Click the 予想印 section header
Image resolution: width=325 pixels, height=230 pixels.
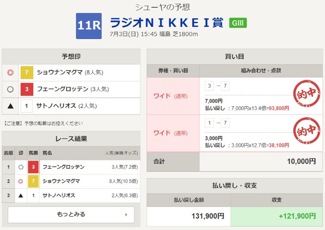pos(71,56)
